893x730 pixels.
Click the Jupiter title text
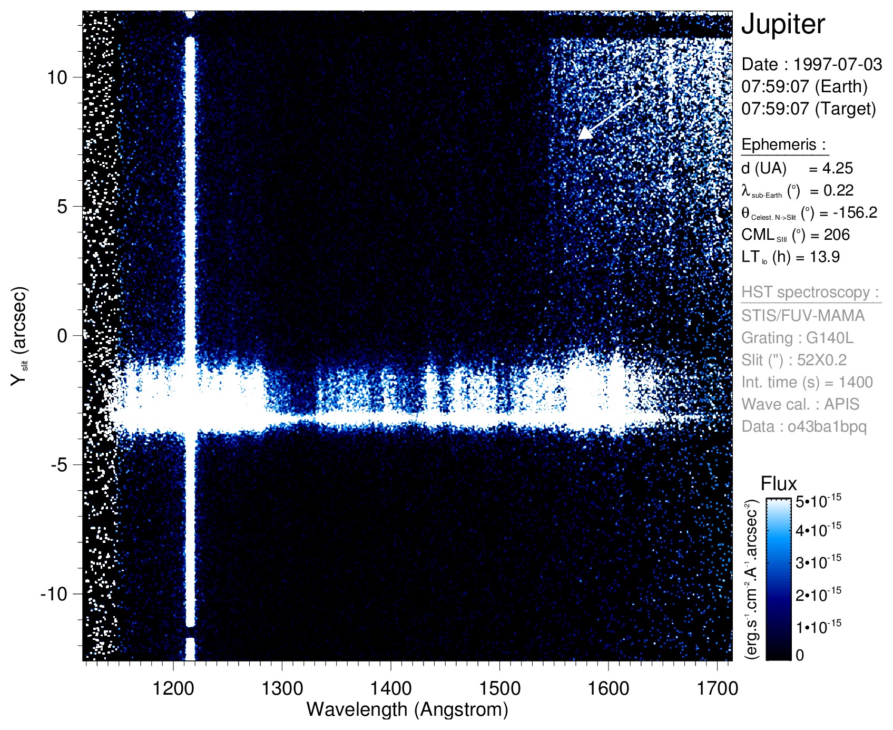click(782, 24)
